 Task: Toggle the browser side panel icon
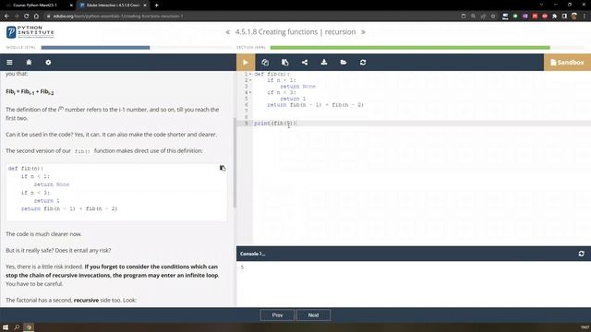[564, 17]
